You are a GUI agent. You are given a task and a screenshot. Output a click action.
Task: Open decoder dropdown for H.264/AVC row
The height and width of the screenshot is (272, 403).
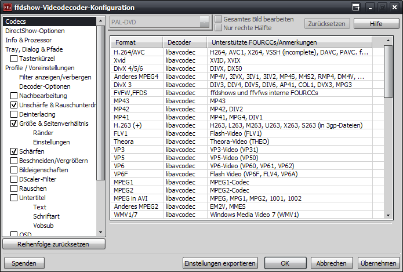pos(185,52)
